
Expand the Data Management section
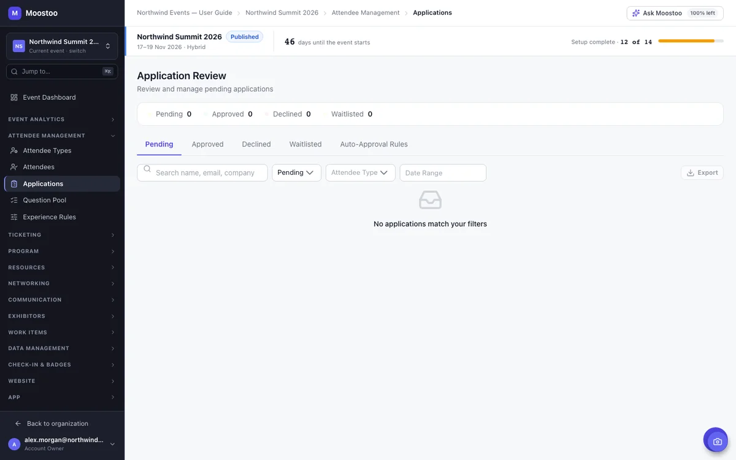click(61, 348)
